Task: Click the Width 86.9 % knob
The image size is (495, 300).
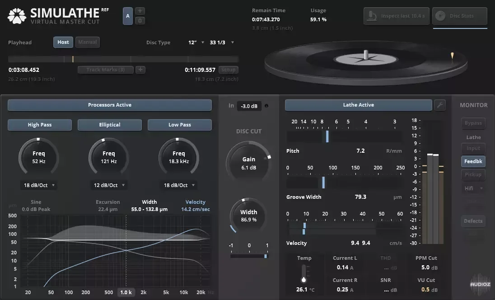Action: tap(248, 216)
